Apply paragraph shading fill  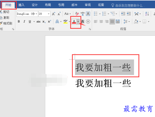[x=136, y=21]
